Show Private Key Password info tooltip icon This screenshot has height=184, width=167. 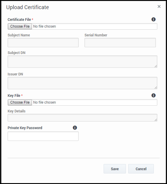[75, 128]
